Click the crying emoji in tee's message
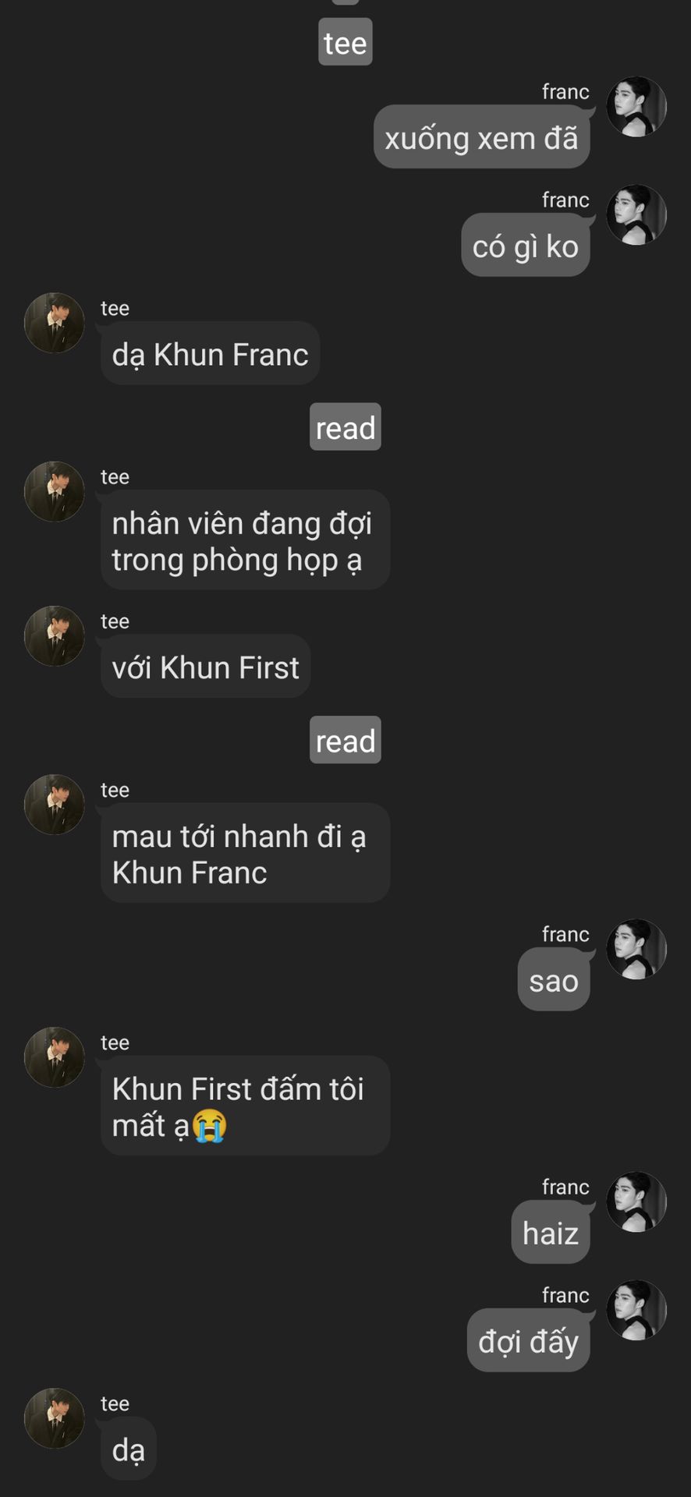The image size is (691, 1497). (210, 1126)
